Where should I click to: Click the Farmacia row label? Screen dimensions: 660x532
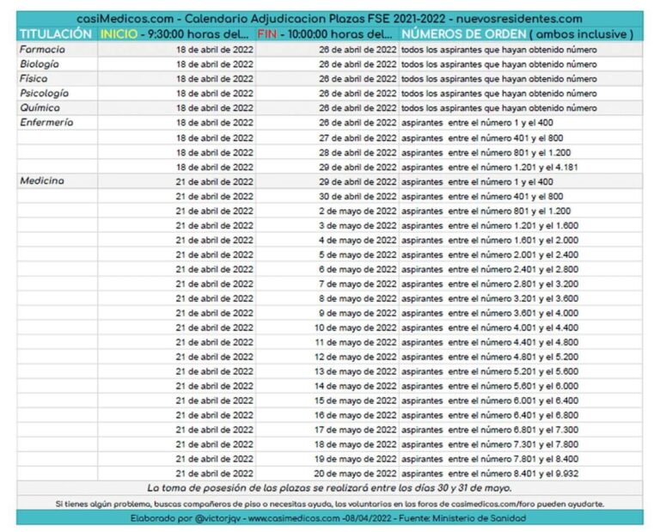coord(42,50)
